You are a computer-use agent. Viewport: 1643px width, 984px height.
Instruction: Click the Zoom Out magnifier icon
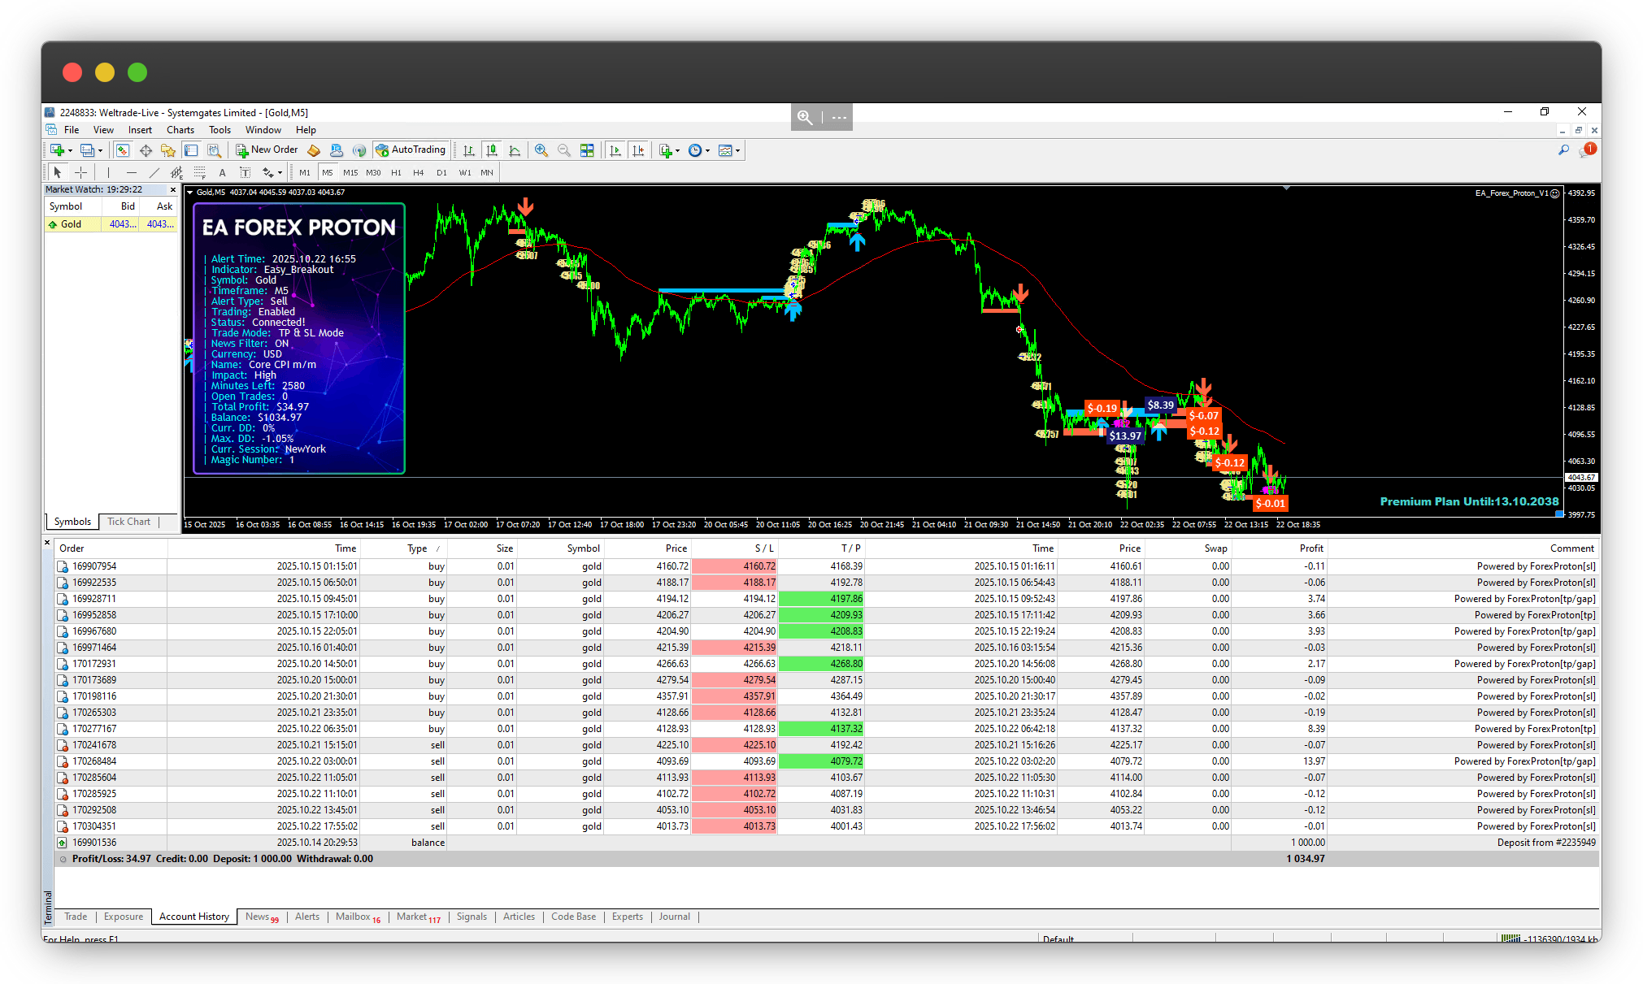[x=563, y=150]
